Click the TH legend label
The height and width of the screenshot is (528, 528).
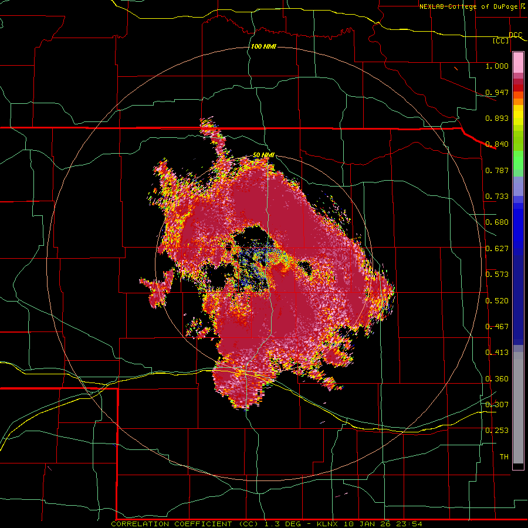point(504,457)
